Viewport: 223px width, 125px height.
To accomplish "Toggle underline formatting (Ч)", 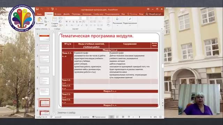I will click(x=74, y=22).
